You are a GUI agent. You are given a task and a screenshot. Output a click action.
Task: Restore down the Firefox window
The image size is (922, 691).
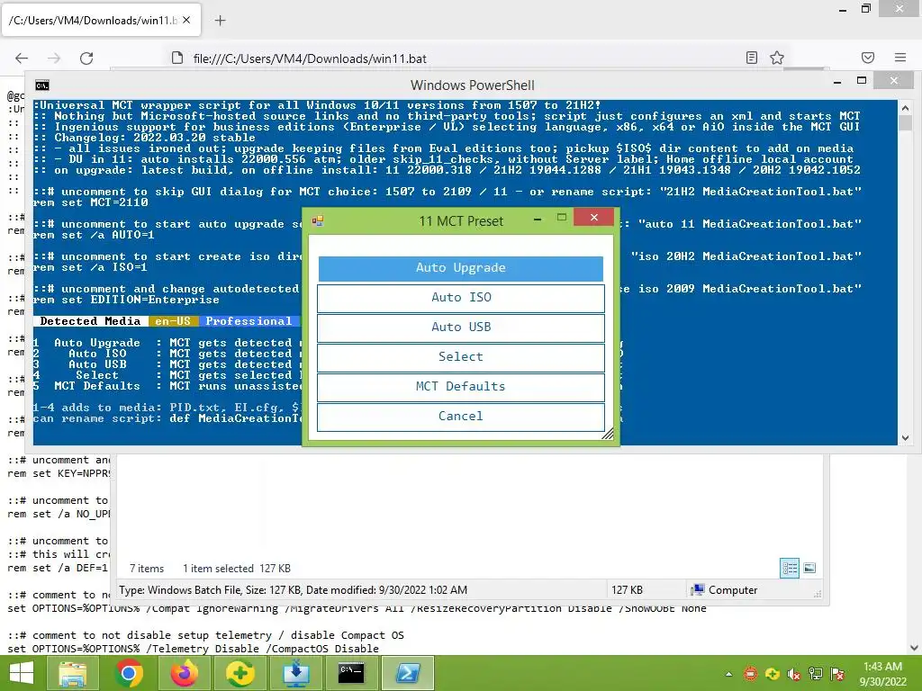pos(866,8)
